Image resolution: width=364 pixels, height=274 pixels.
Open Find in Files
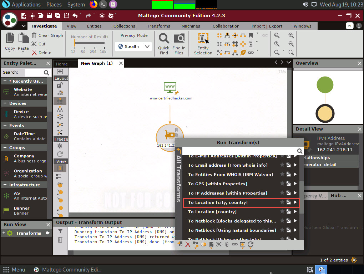(179, 44)
